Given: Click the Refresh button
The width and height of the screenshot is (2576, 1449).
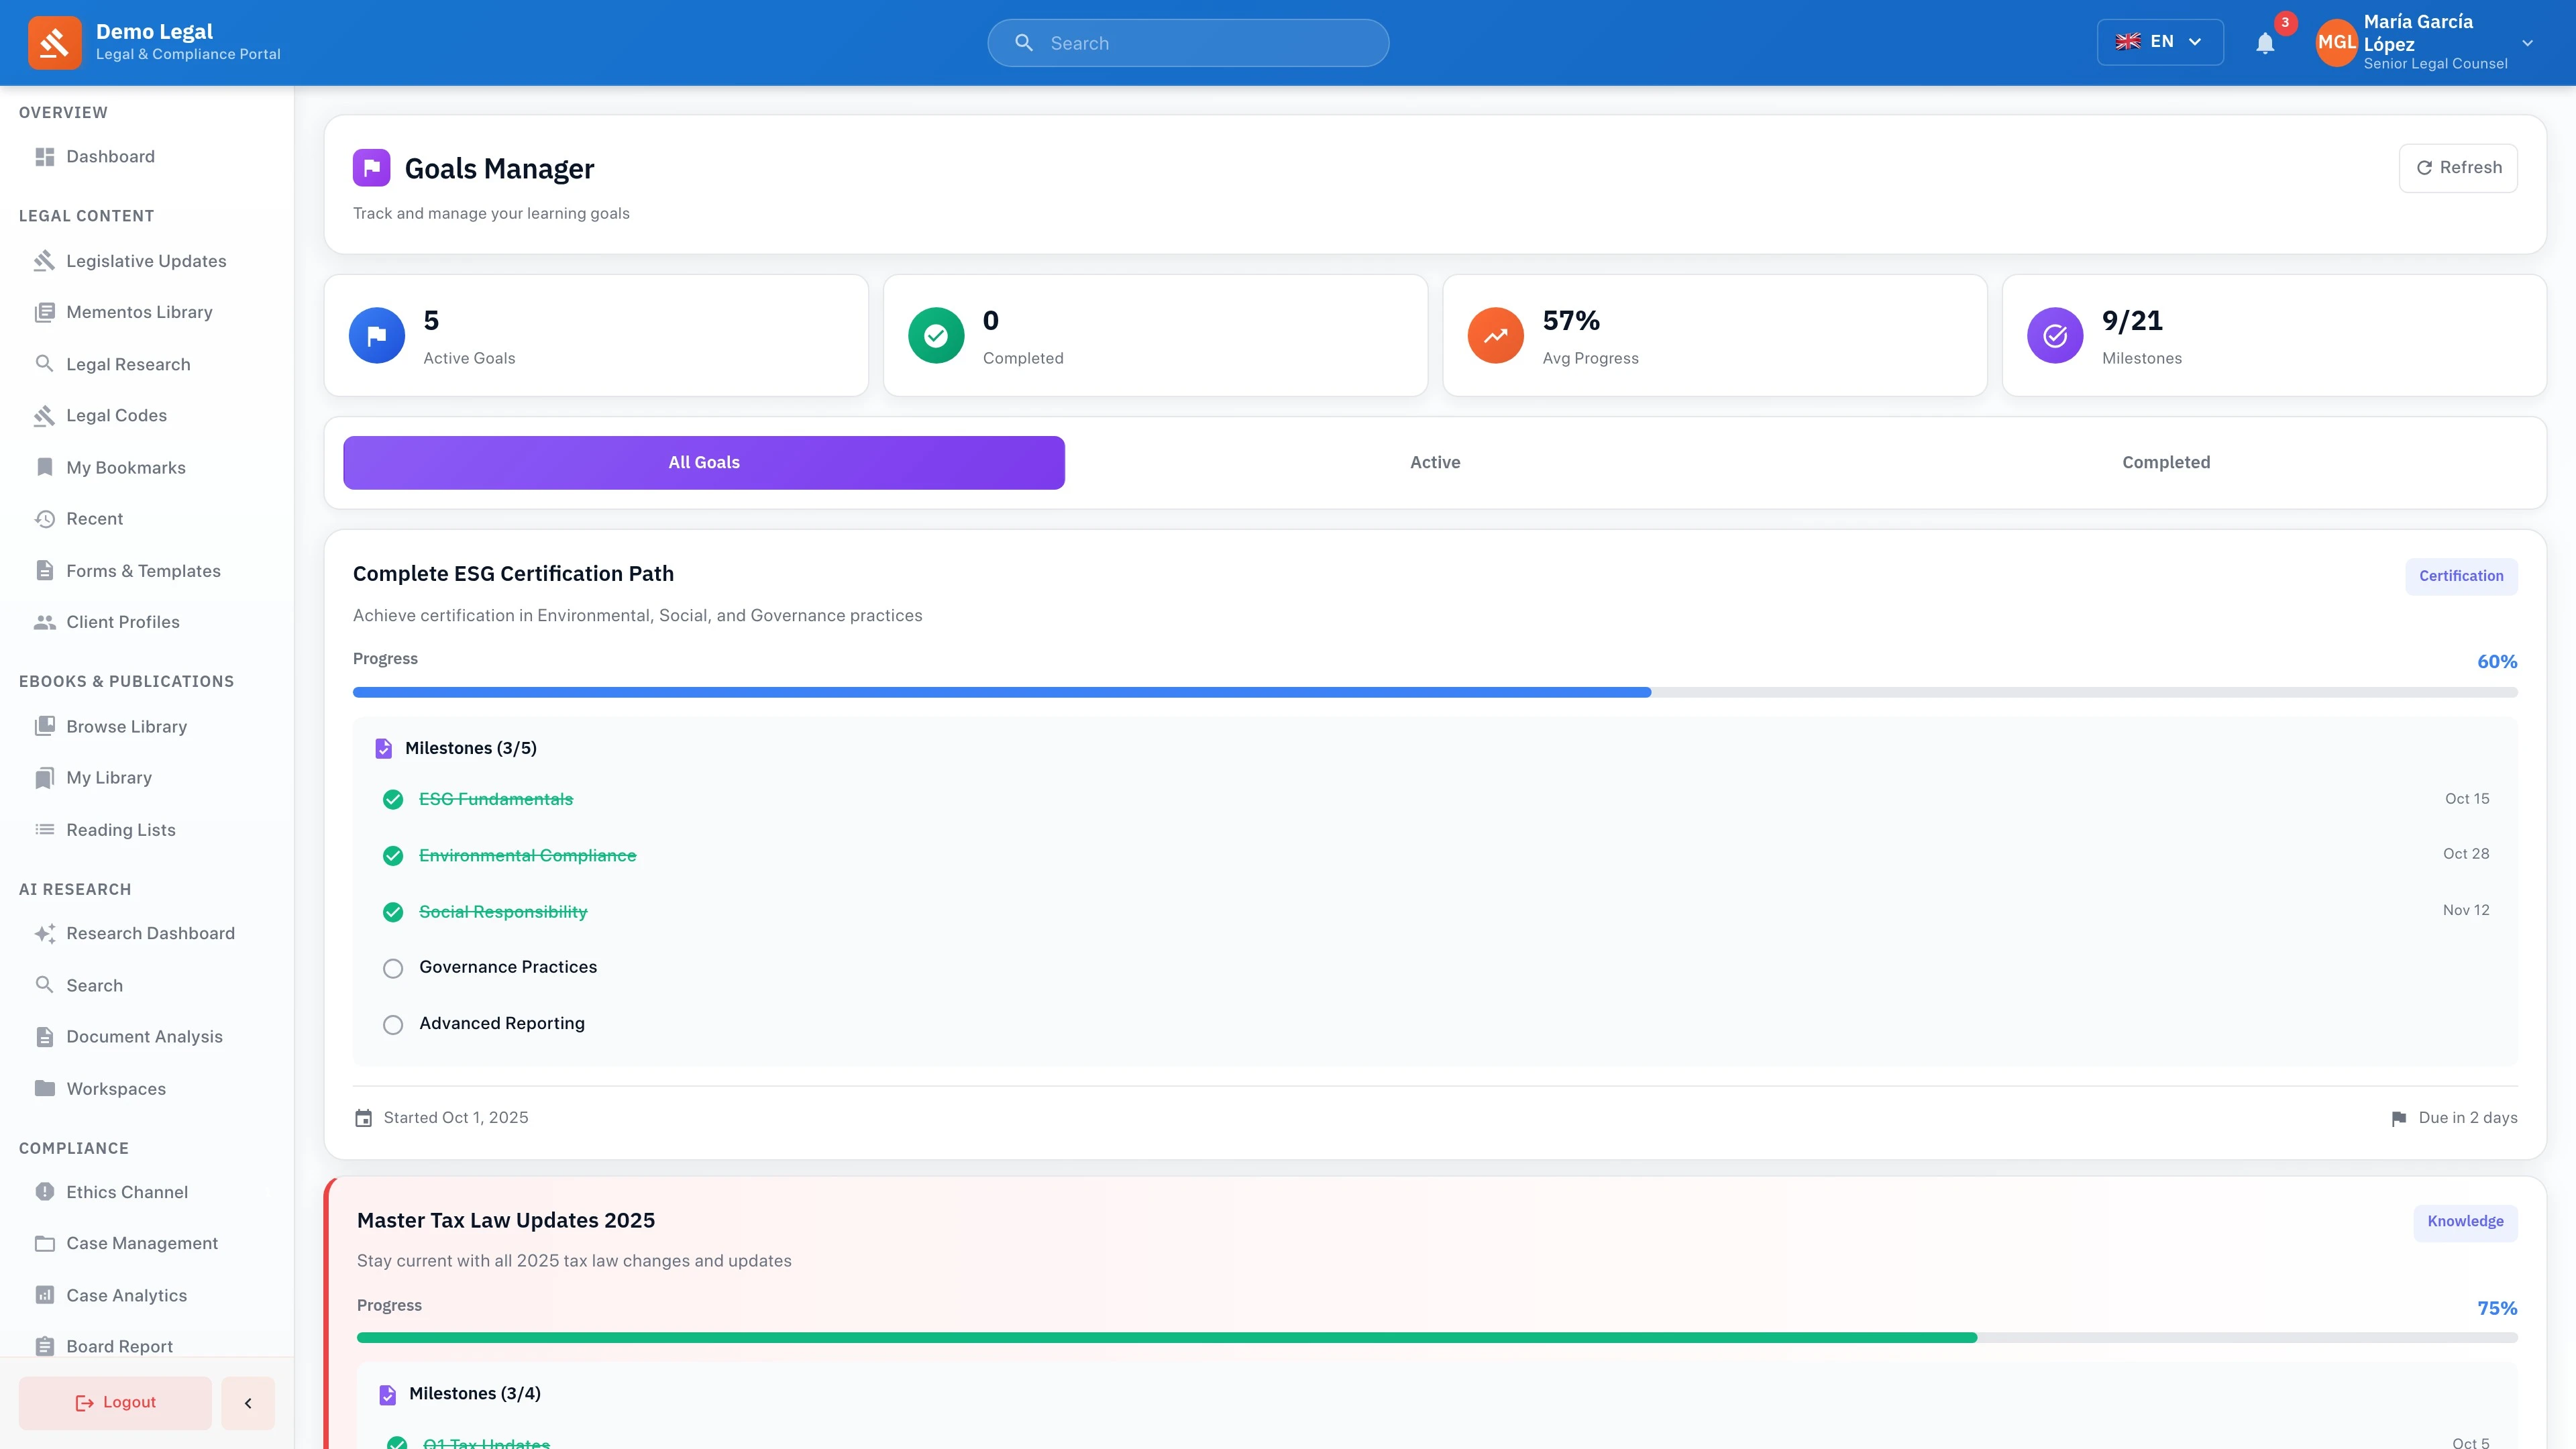Looking at the screenshot, I should (2458, 167).
